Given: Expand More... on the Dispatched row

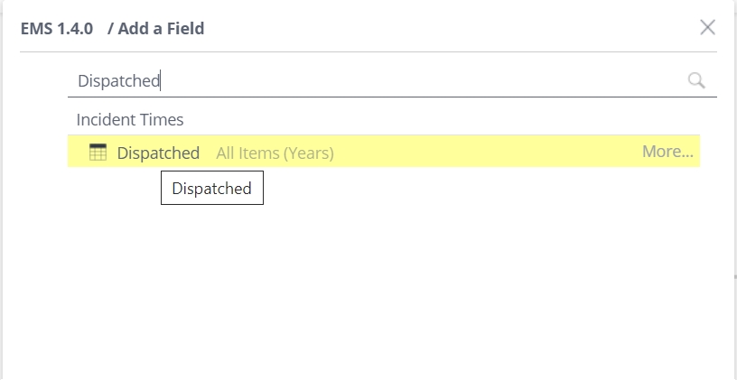Looking at the screenshot, I should coord(667,152).
